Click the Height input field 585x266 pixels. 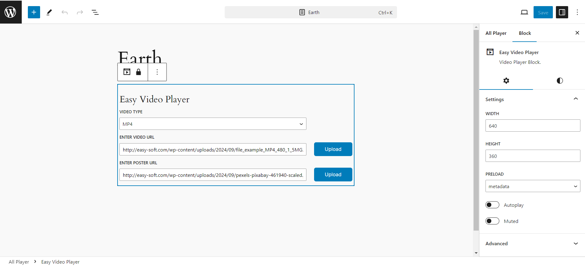(x=533, y=156)
